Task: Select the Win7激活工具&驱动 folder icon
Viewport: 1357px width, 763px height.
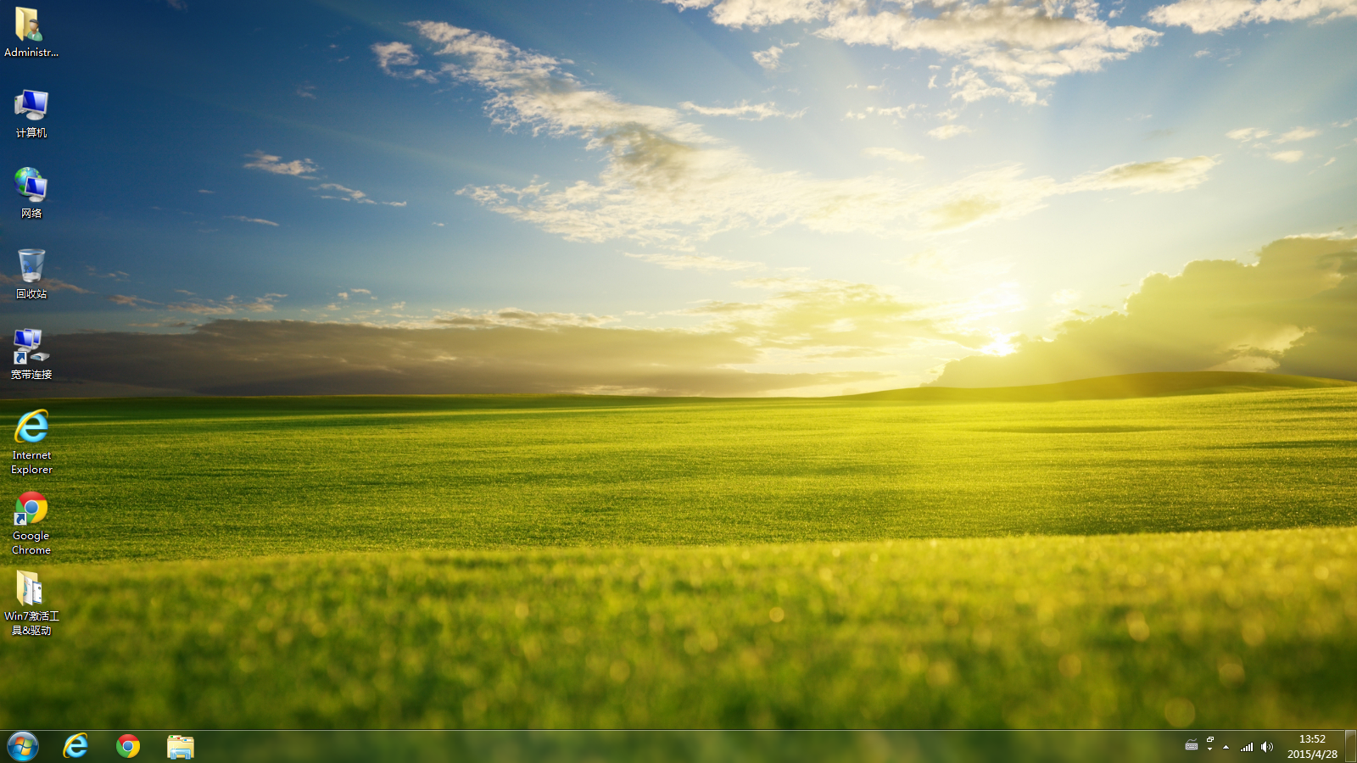Action: (31, 604)
